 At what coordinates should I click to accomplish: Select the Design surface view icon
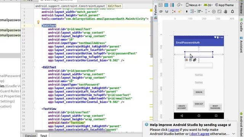pyautogui.click(x=161, y=5)
